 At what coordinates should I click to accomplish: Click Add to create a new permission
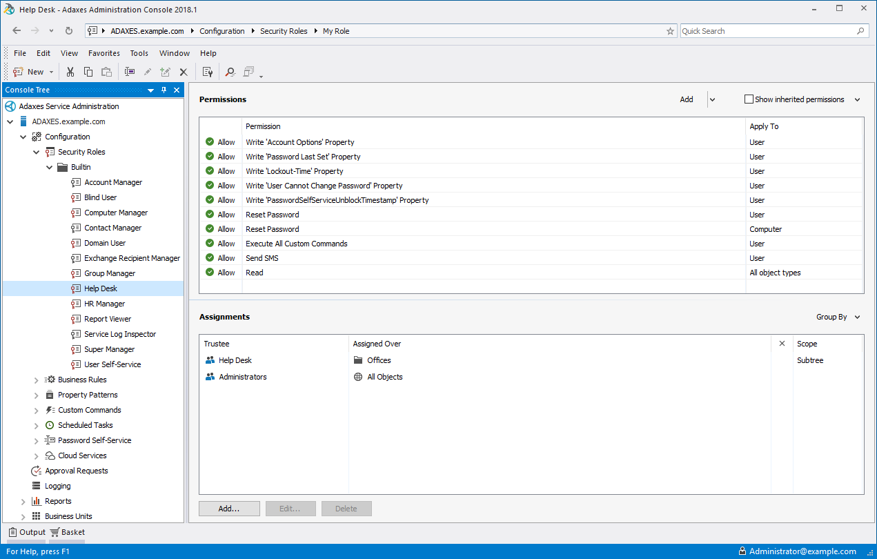(x=686, y=99)
